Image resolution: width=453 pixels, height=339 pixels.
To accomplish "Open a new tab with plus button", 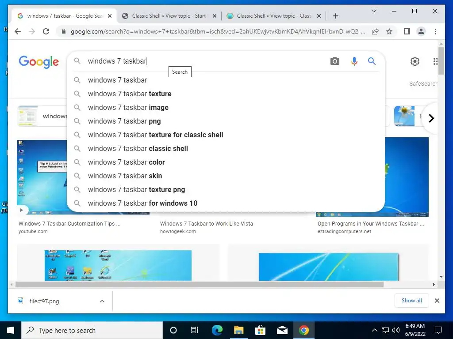I will pyautogui.click(x=335, y=16).
